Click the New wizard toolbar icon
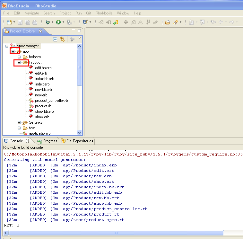 coord(9,22)
